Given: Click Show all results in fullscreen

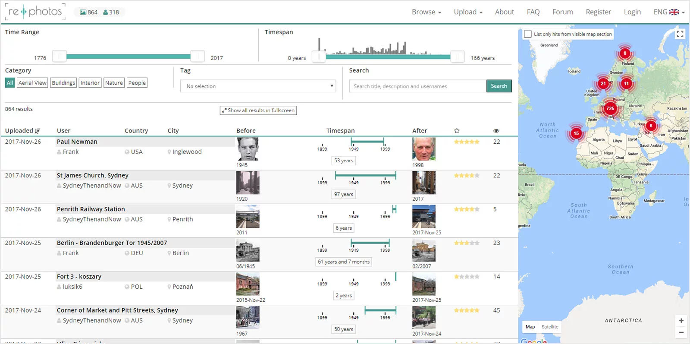Looking at the screenshot, I should (258, 110).
